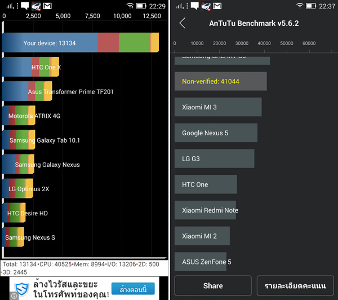Tap the Motorola ATRIX 4G bar
This screenshot has height=300, width=338.
(19, 116)
